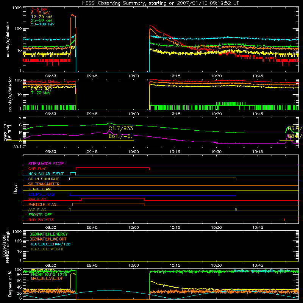The height and width of the screenshot is (303, 303).
Task: Click the 10:30 tick under the Flags panel
Action: [216, 228]
